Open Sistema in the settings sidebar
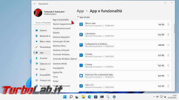The height and width of the screenshot is (100, 179). click(42, 30)
